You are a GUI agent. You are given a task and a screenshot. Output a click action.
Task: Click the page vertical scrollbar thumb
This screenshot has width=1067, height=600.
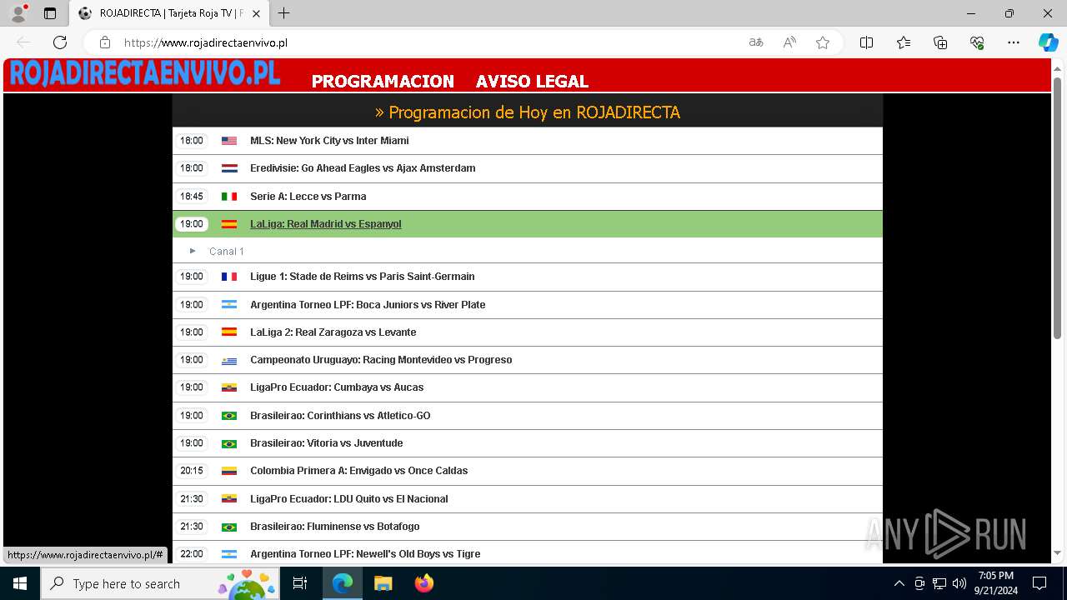pos(1058,208)
